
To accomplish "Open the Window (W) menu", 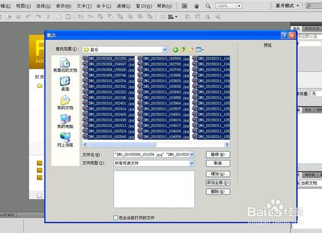I will (x=144, y=6).
